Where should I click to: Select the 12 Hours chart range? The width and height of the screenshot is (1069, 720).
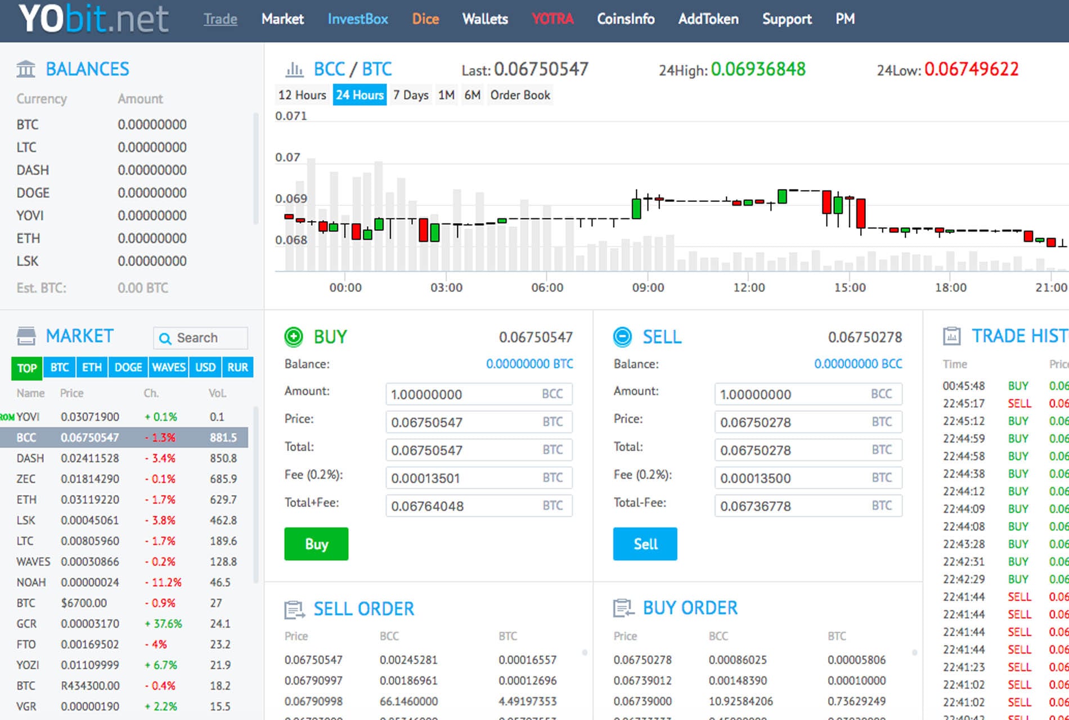coord(302,95)
